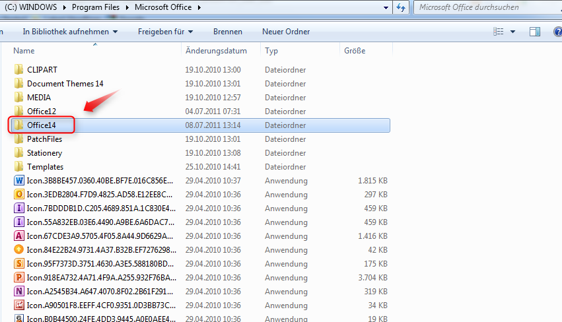
Task: Click the 'Microsoft Office durchsuchen' search field
Action: point(485,7)
